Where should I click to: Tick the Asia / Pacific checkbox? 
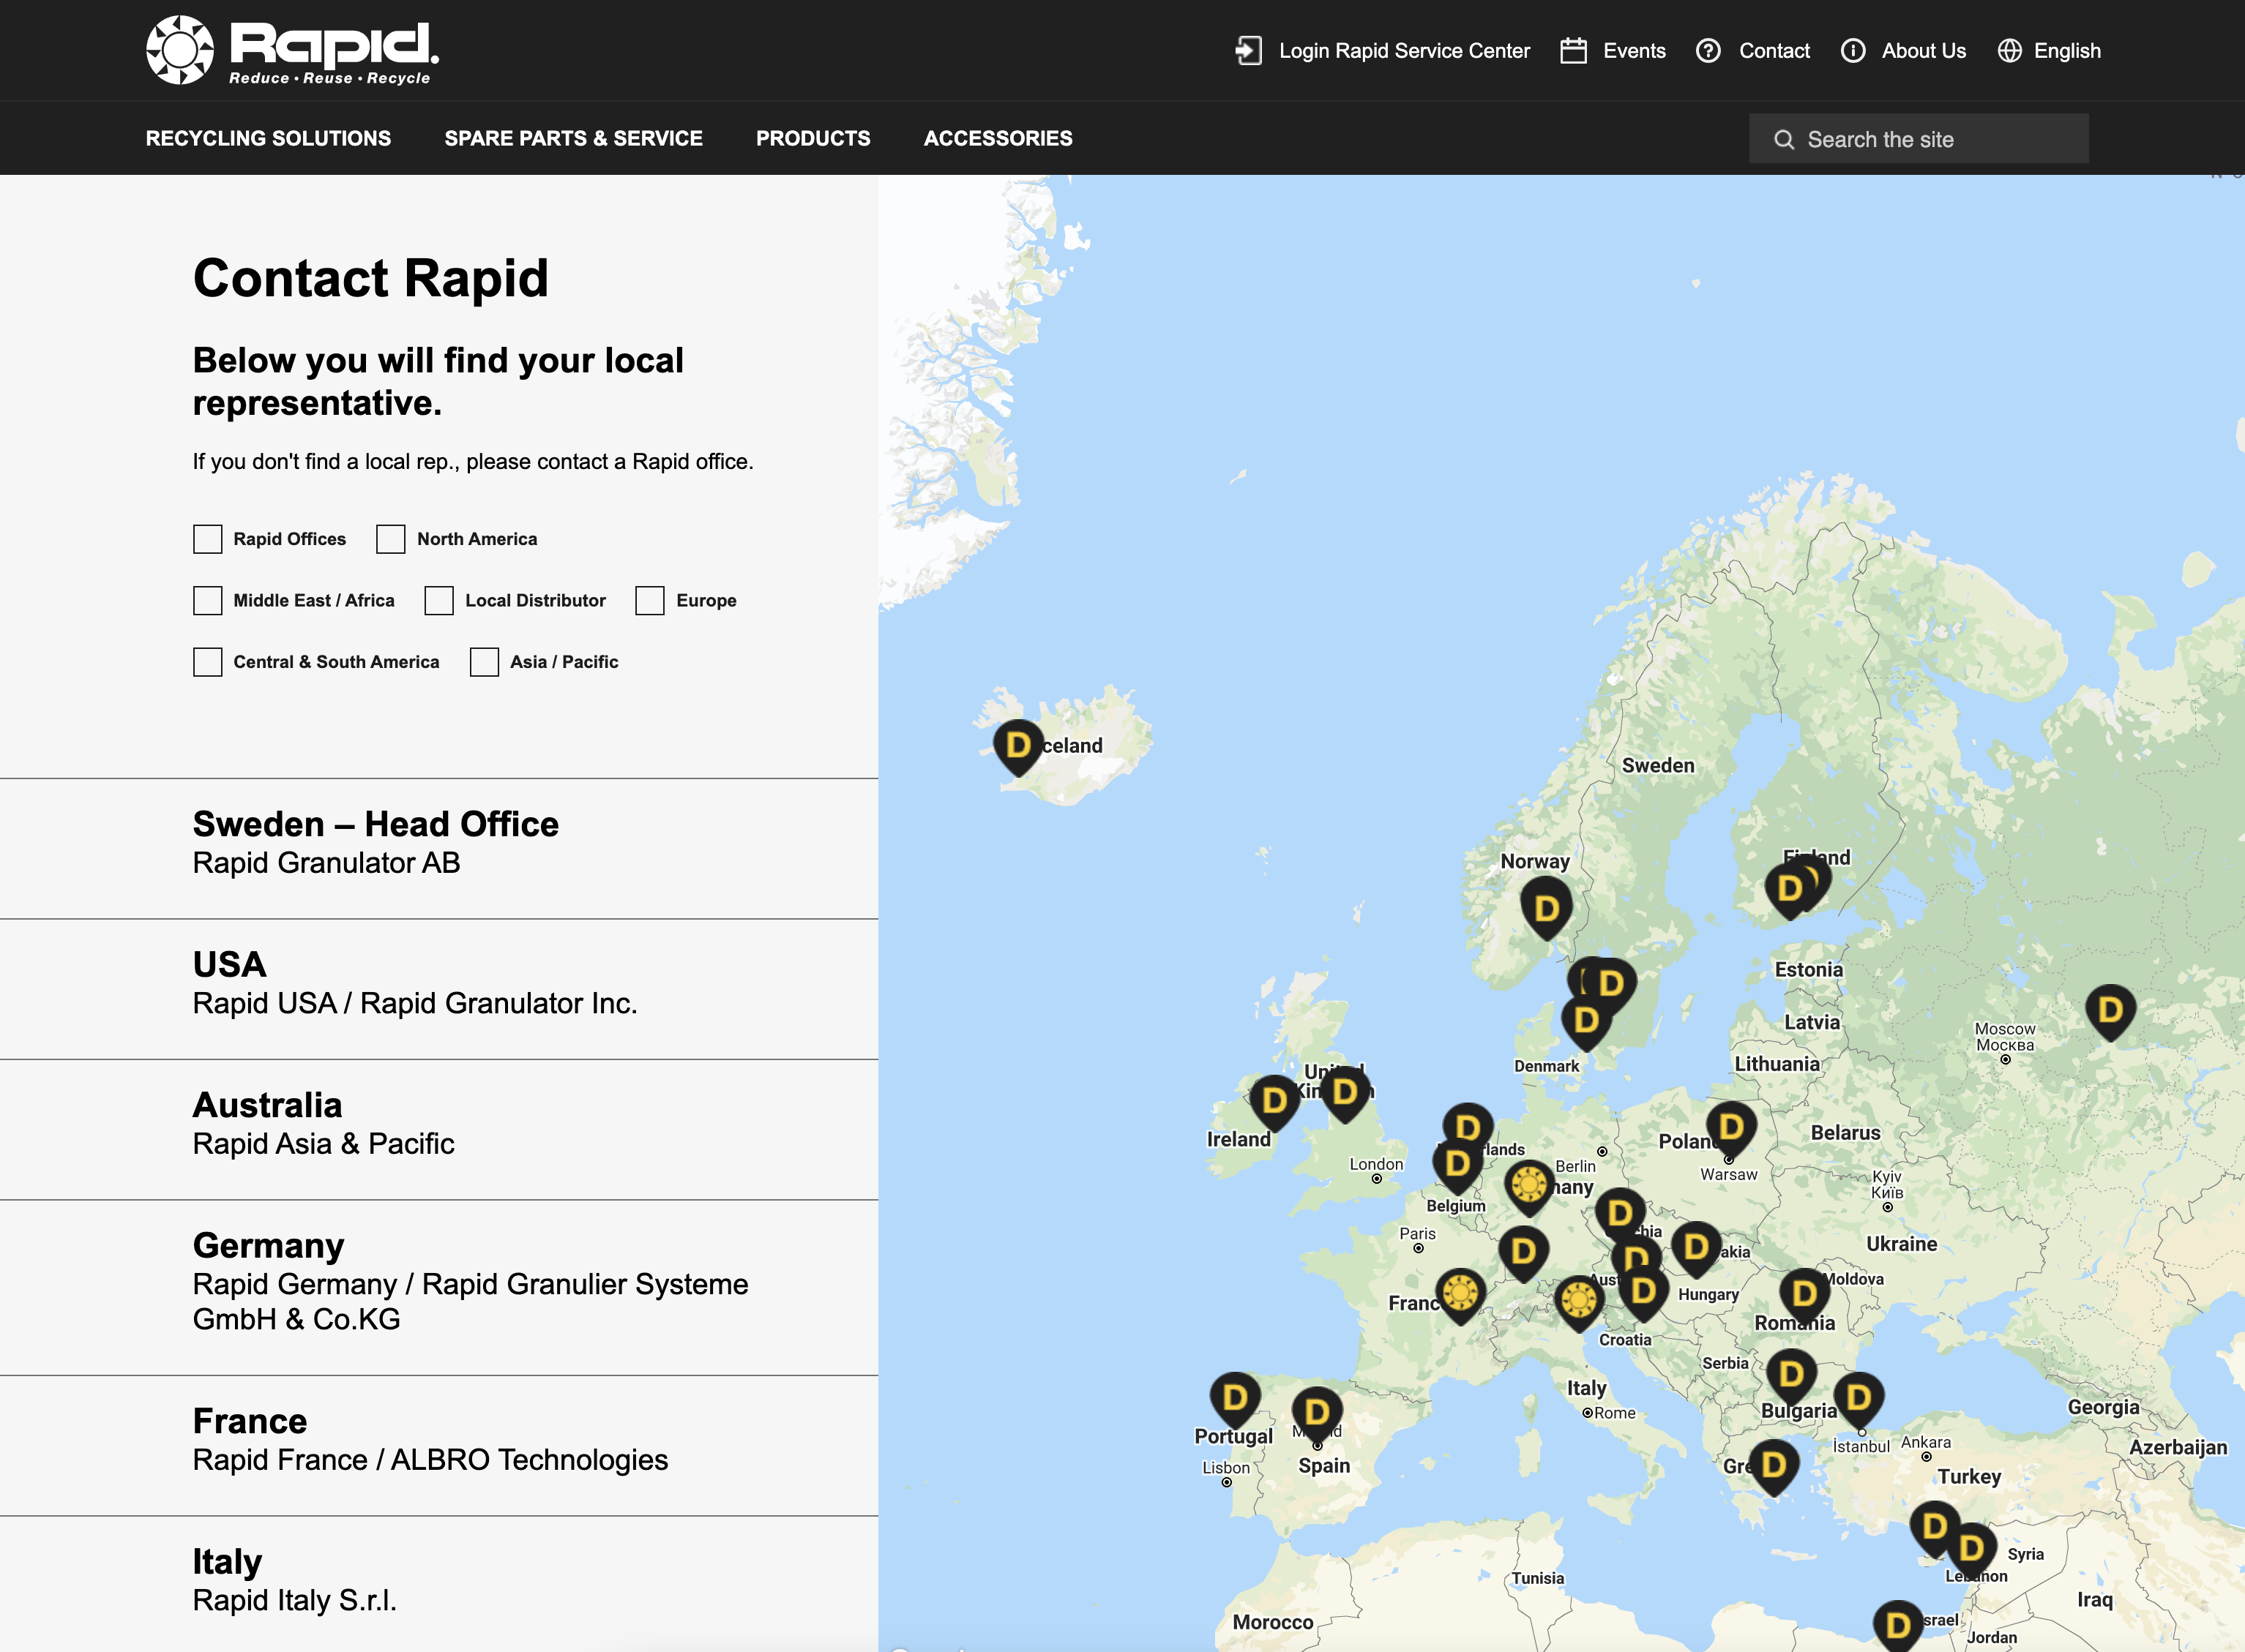click(485, 662)
